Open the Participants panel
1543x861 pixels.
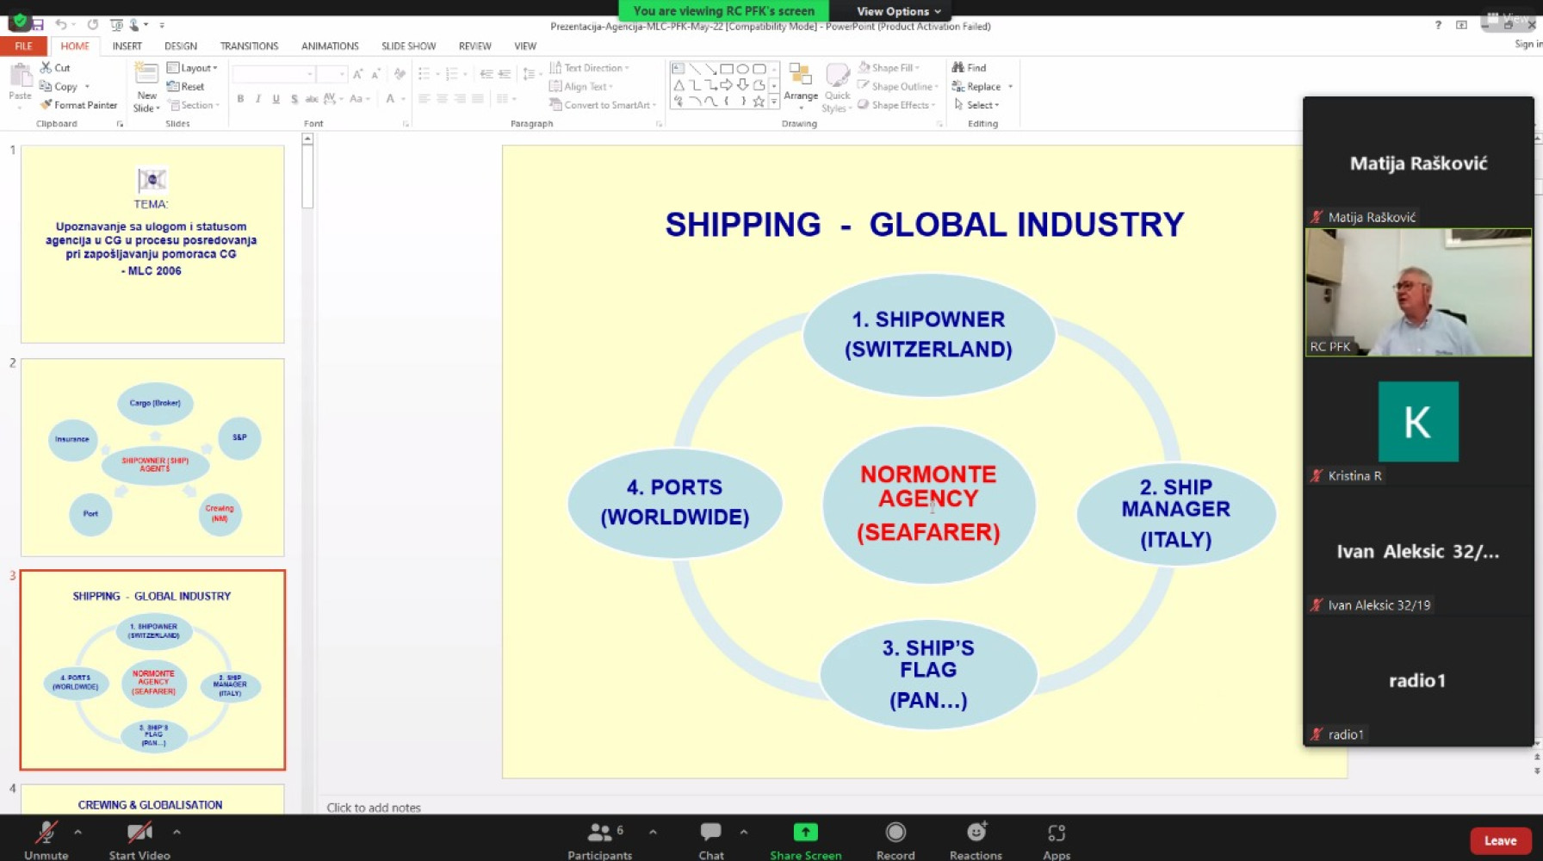(x=599, y=833)
